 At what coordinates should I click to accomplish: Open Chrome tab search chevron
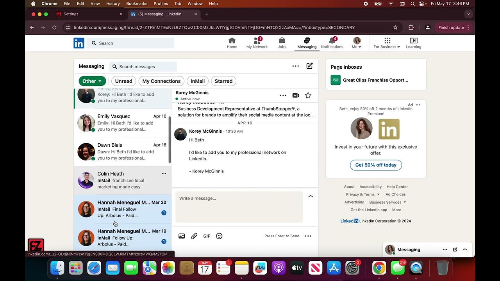(469, 14)
